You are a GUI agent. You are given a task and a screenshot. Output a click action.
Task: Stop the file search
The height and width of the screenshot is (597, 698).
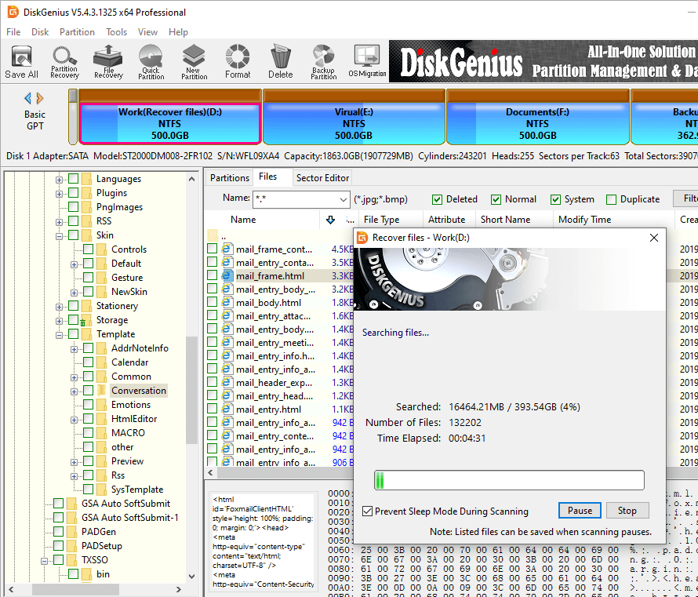tap(627, 511)
